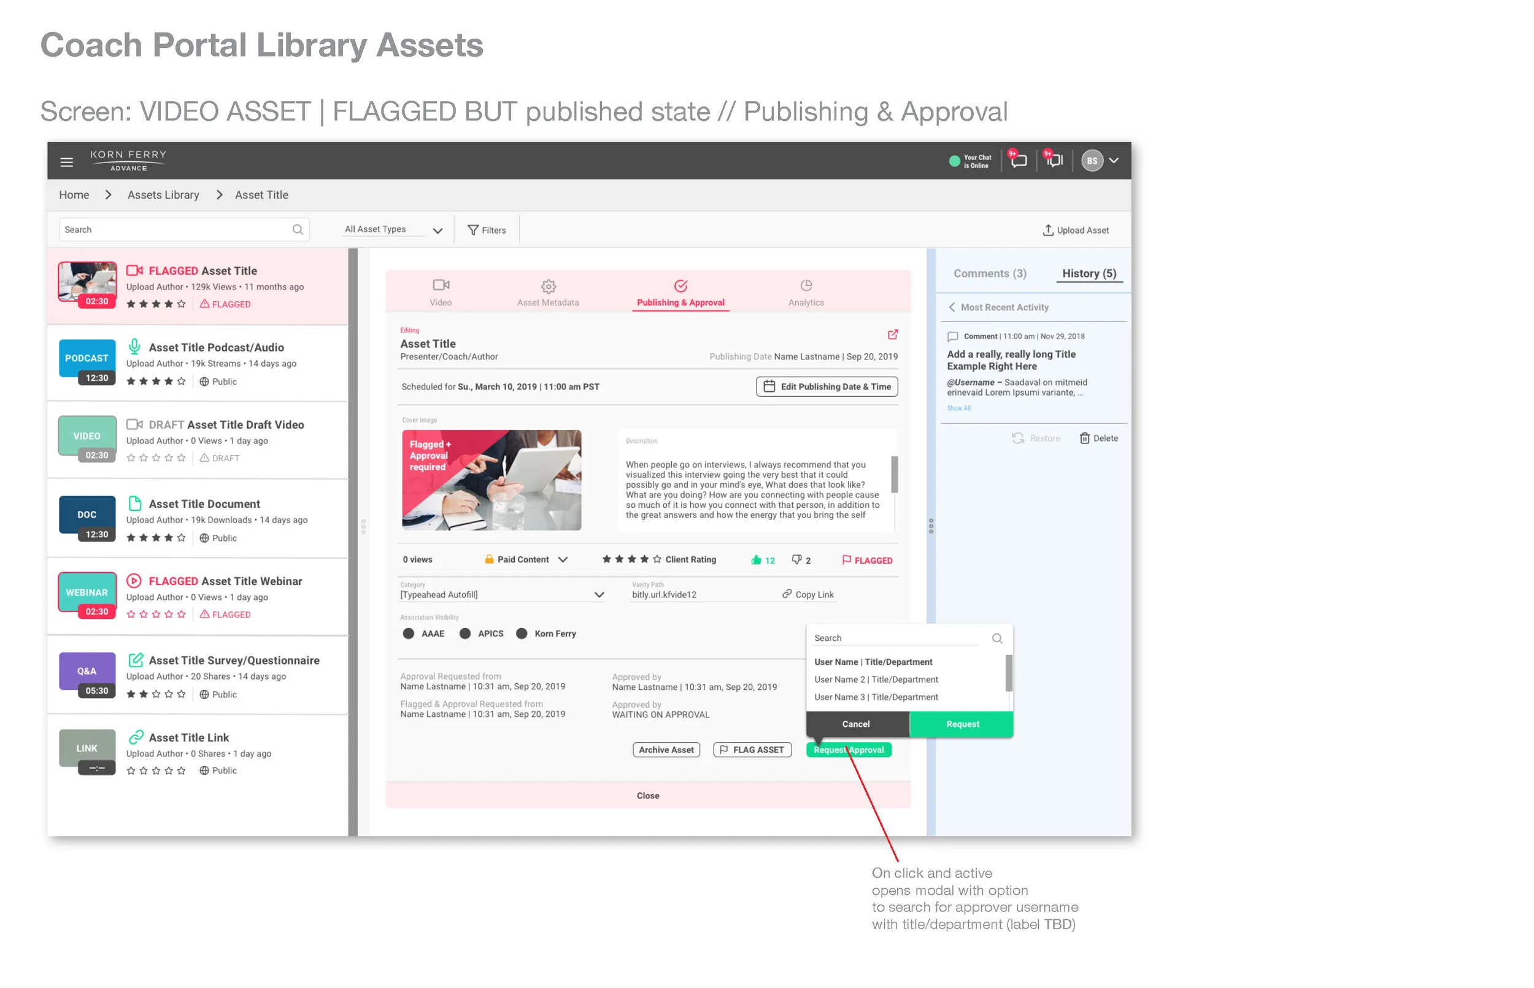Screen dimensions: 1534x988
Task: Open the video call notifications icon
Action: point(1054,161)
